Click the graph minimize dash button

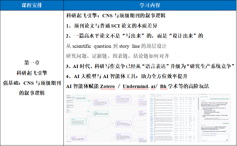click(140, 96)
